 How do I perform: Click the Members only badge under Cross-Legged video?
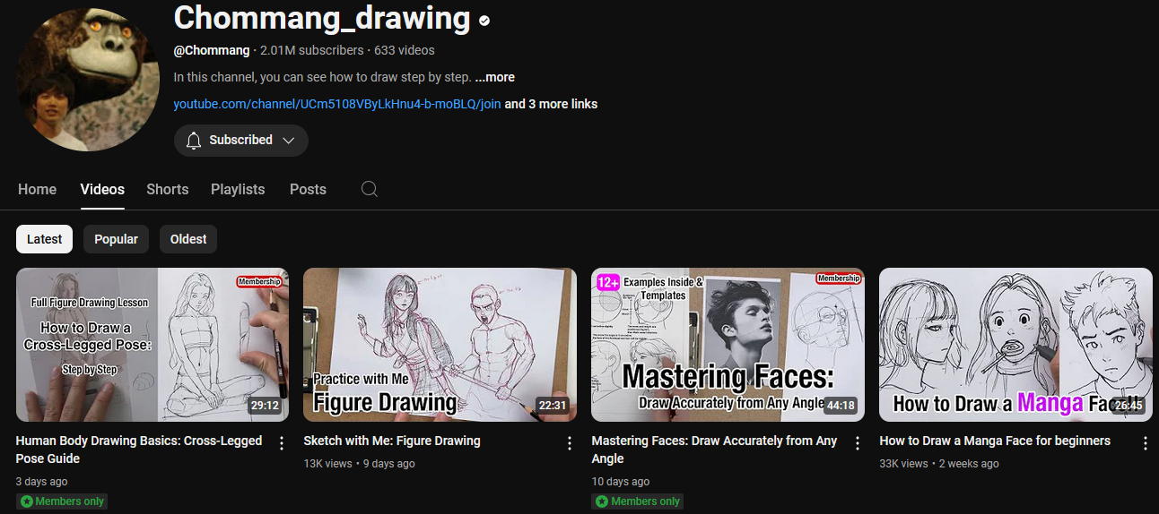click(x=62, y=501)
